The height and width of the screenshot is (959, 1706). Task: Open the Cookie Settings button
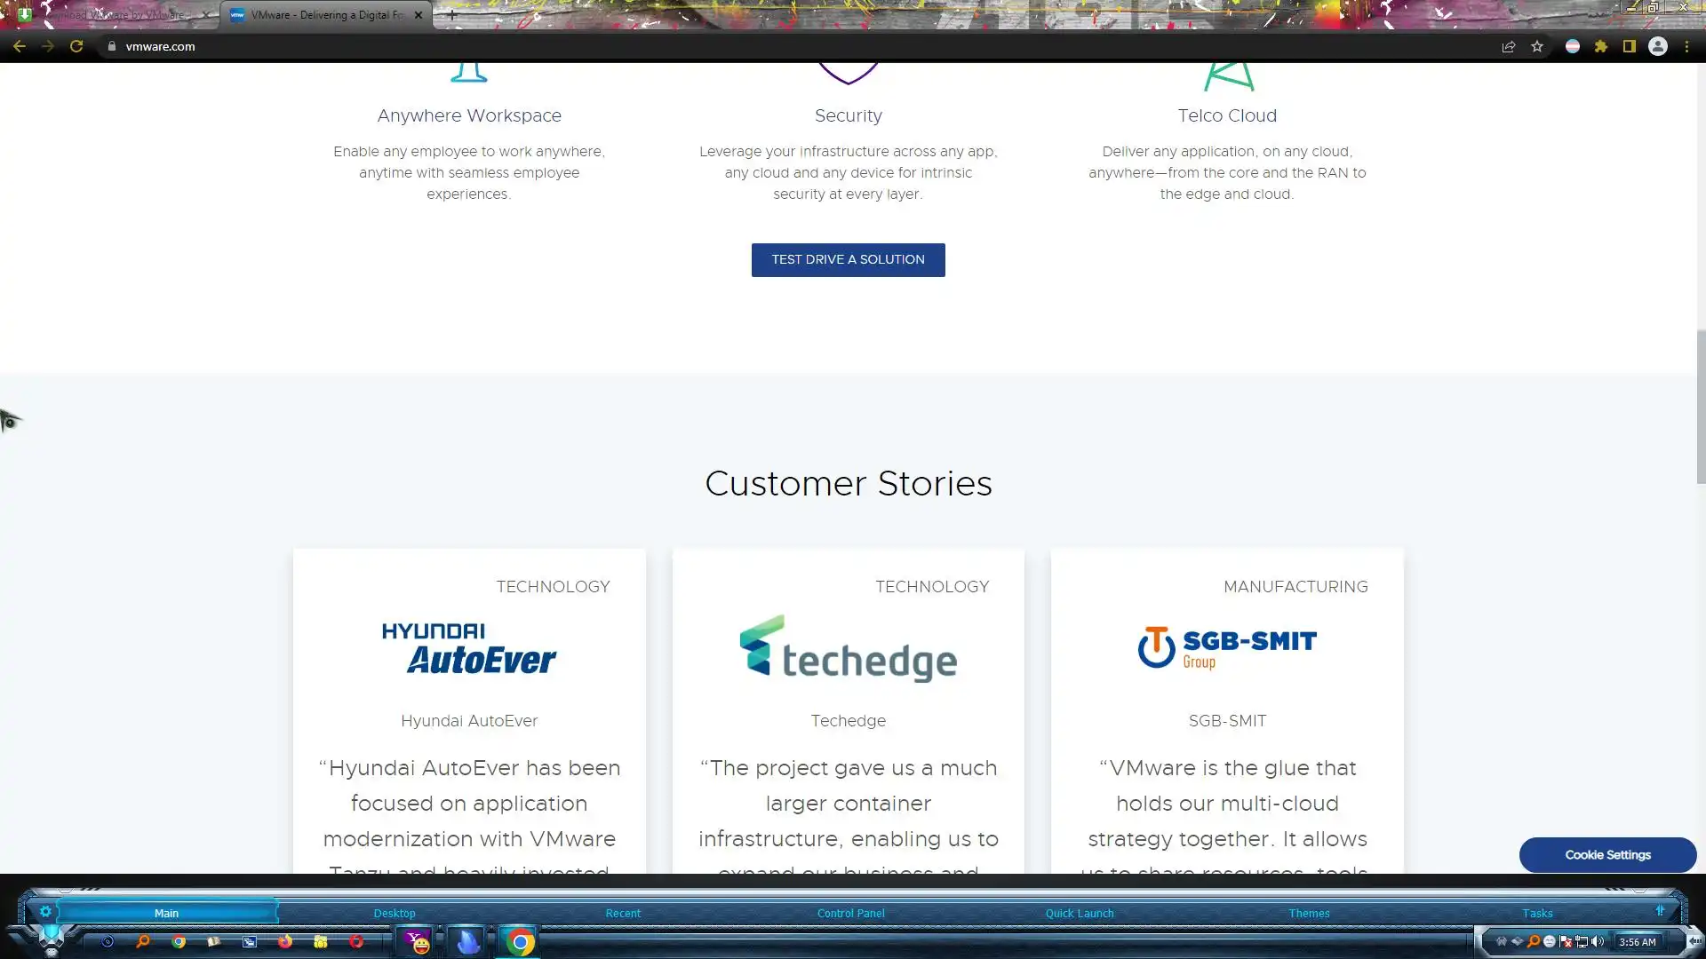[x=1607, y=854]
